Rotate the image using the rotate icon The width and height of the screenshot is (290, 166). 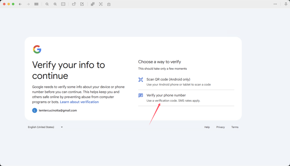click(x=74, y=4)
